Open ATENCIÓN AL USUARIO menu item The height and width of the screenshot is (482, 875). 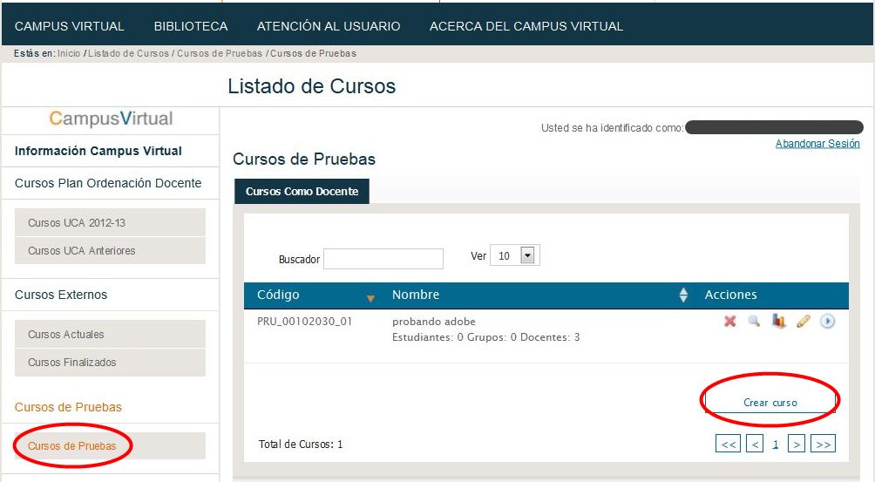(x=328, y=26)
